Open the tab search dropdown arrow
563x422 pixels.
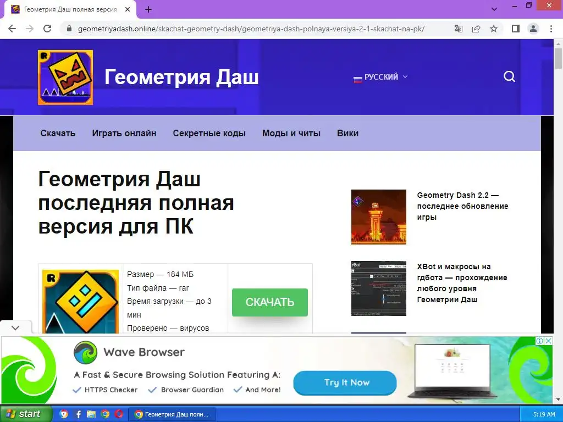494,9
